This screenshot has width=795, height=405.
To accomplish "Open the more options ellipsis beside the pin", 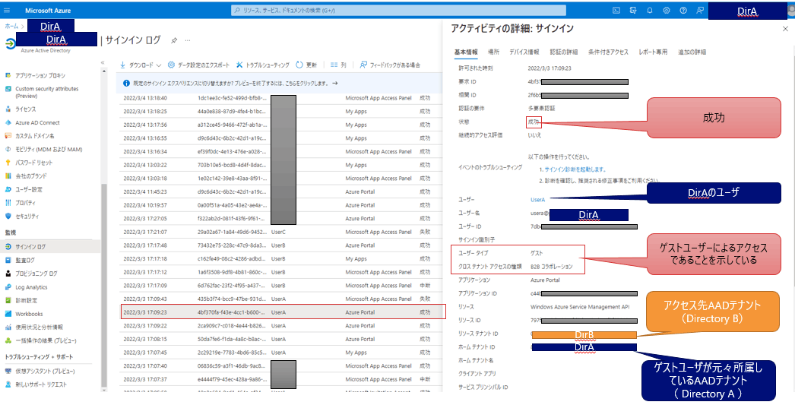I will [188, 40].
